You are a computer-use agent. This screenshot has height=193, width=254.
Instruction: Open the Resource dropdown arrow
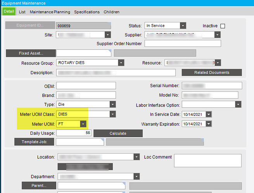tap(218, 63)
